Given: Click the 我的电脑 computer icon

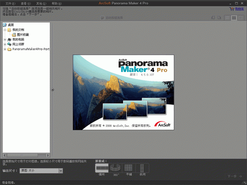Looking at the screenshot, I should pyautogui.click(x=9, y=39).
